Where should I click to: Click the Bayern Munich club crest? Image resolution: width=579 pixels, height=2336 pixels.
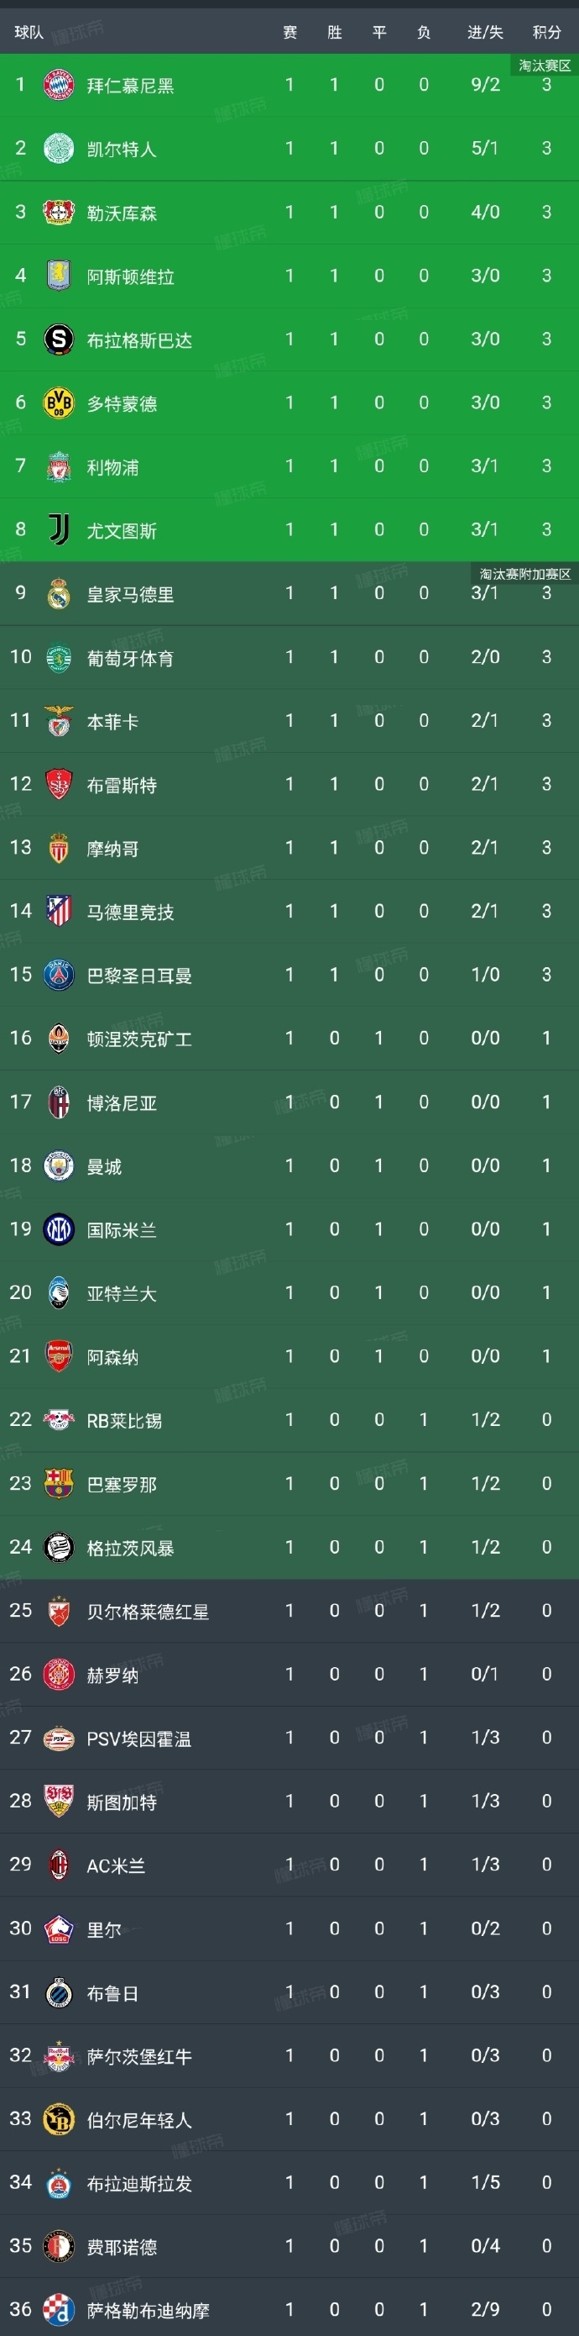click(x=59, y=84)
